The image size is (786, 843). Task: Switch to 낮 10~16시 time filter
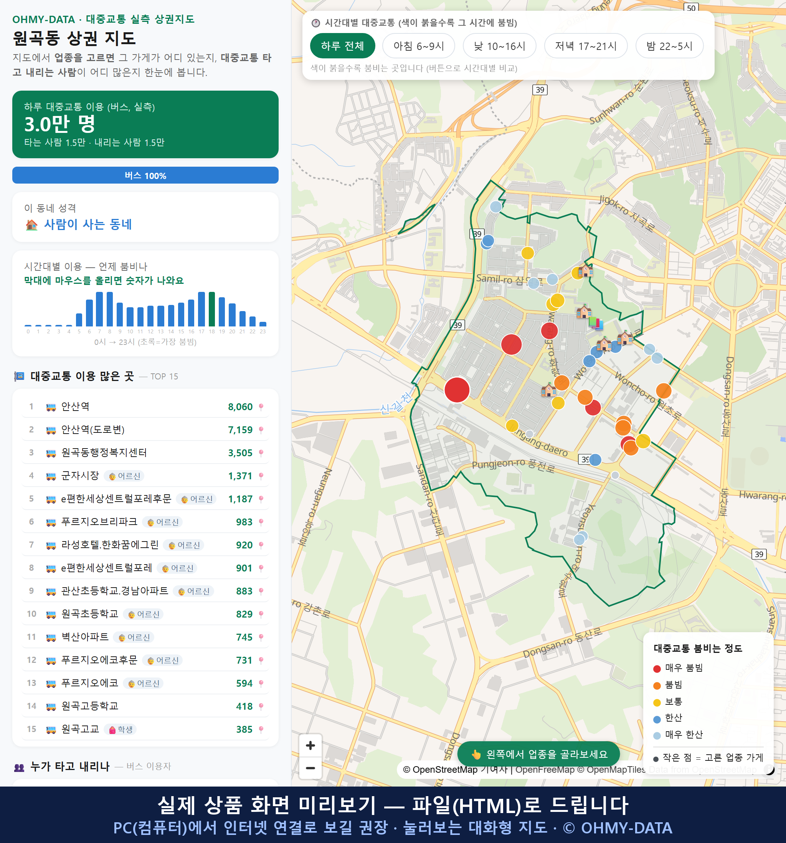click(x=499, y=46)
